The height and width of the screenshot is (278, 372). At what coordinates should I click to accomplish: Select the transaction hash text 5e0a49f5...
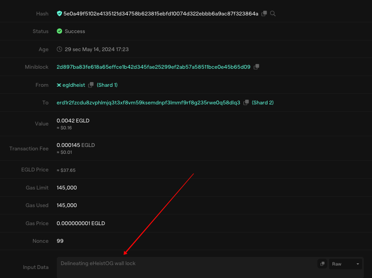[x=161, y=13]
